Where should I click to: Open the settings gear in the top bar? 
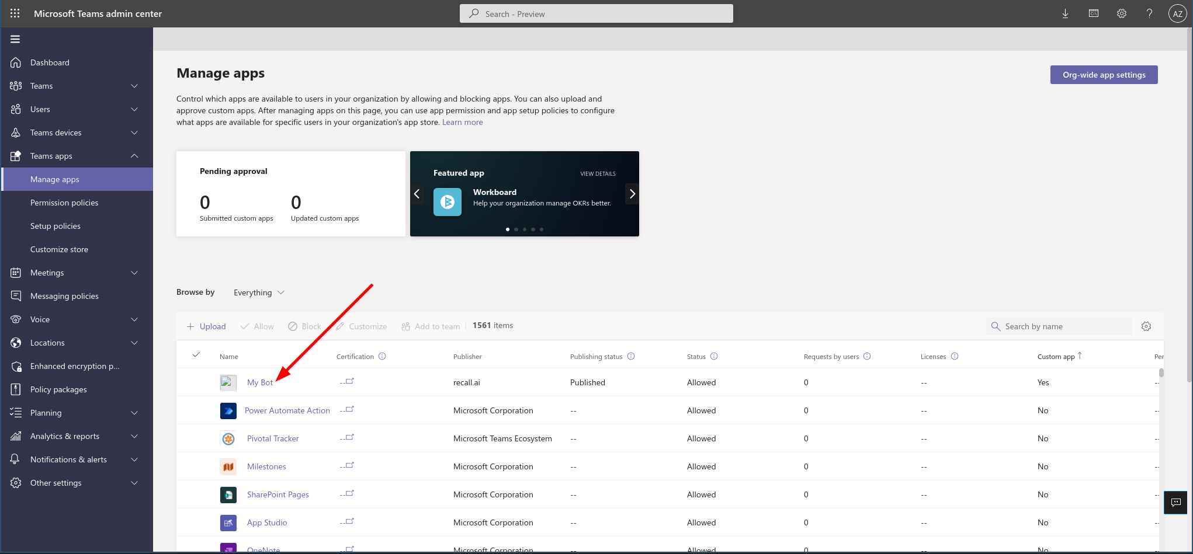pyautogui.click(x=1122, y=13)
